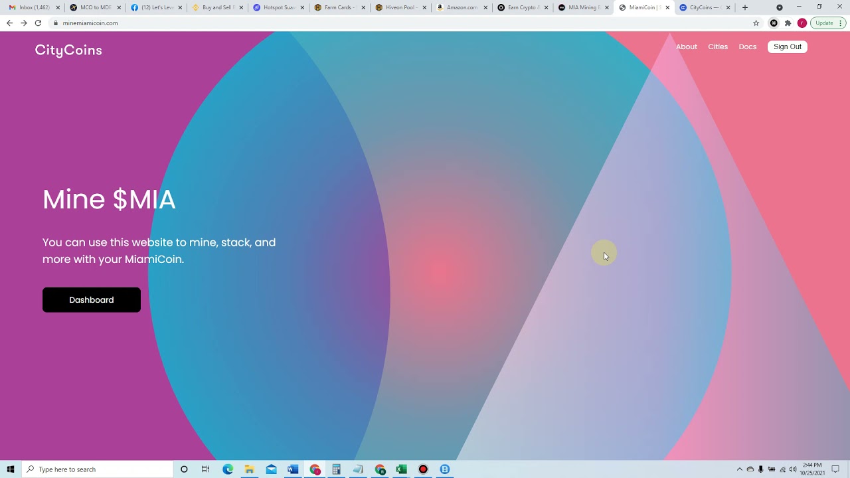Viewport: 850px width, 478px height.
Task: Open a new browser tab
Action: point(745,7)
